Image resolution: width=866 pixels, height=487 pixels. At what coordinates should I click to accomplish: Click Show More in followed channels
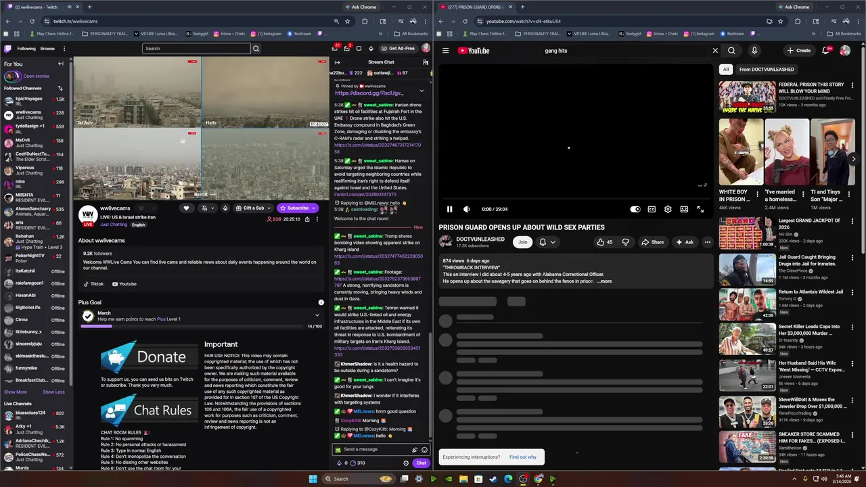[16, 392]
